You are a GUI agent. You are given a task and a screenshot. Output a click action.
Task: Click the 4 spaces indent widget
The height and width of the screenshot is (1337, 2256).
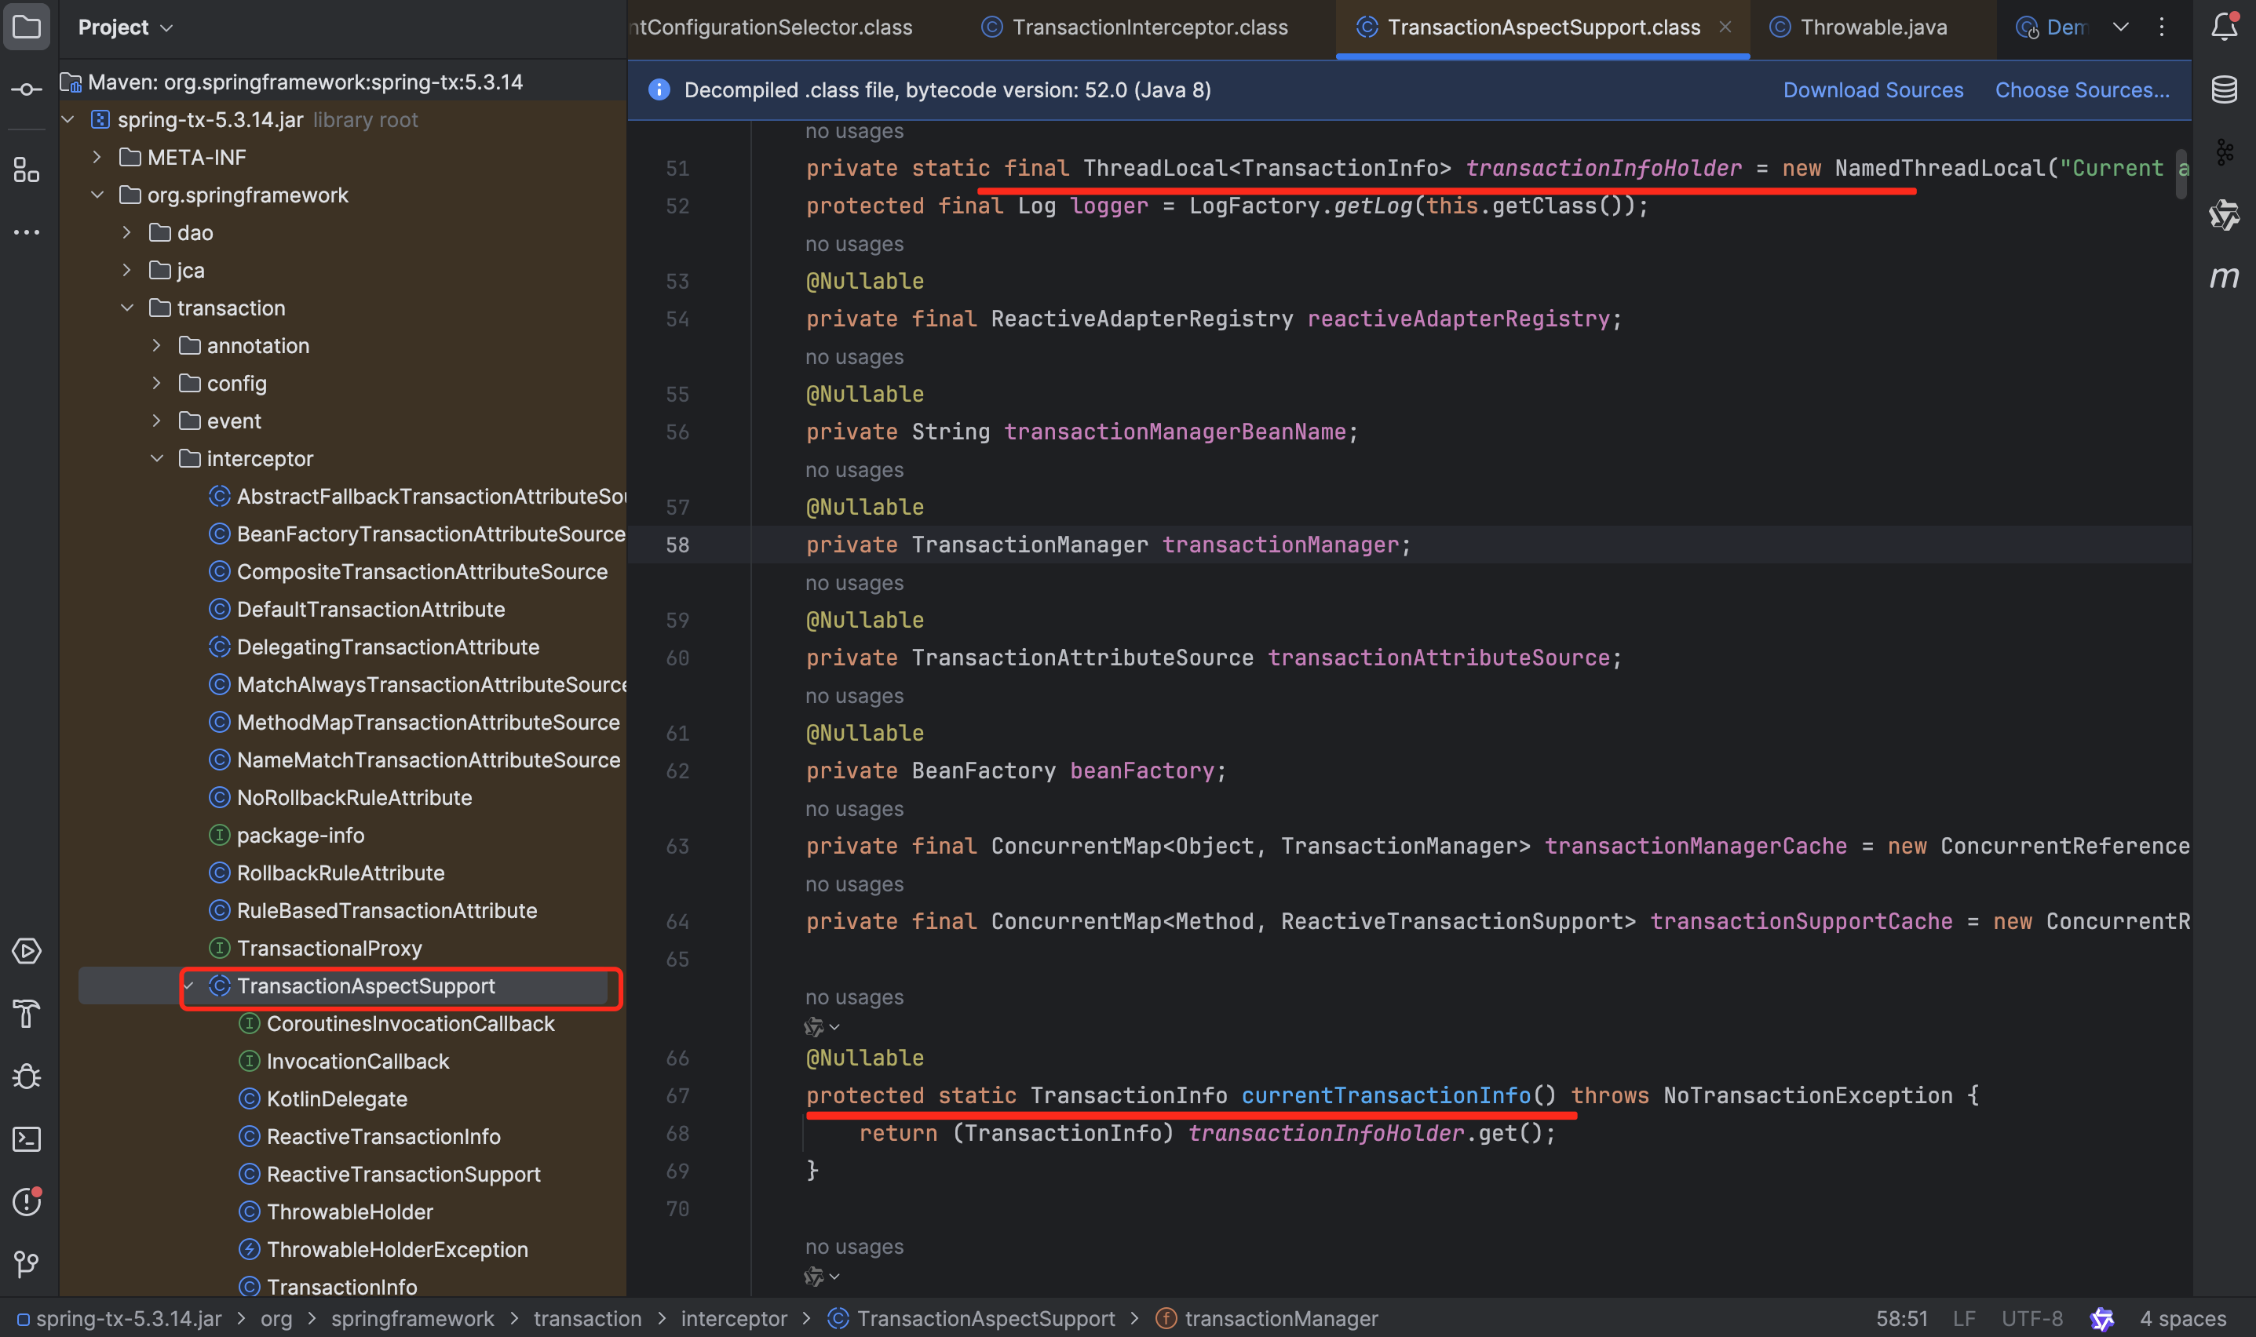coord(2182,1318)
